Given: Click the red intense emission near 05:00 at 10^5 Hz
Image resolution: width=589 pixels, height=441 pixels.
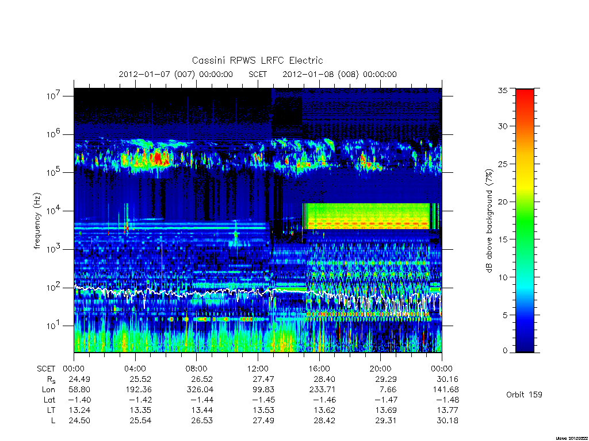Looking at the screenshot, I should pyautogui.click(x=158, y=158).
